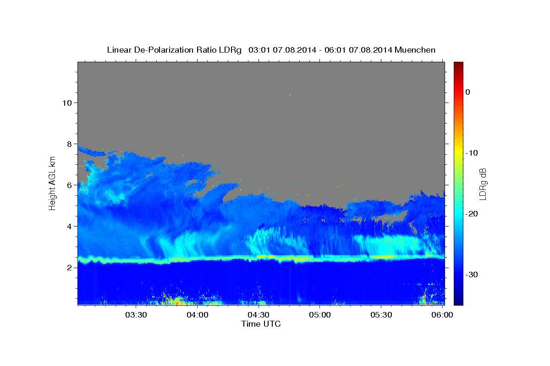The width and height of the screenshot is (550, 366).
Task: Click the 05:00 time tick label
Action: 320,315
